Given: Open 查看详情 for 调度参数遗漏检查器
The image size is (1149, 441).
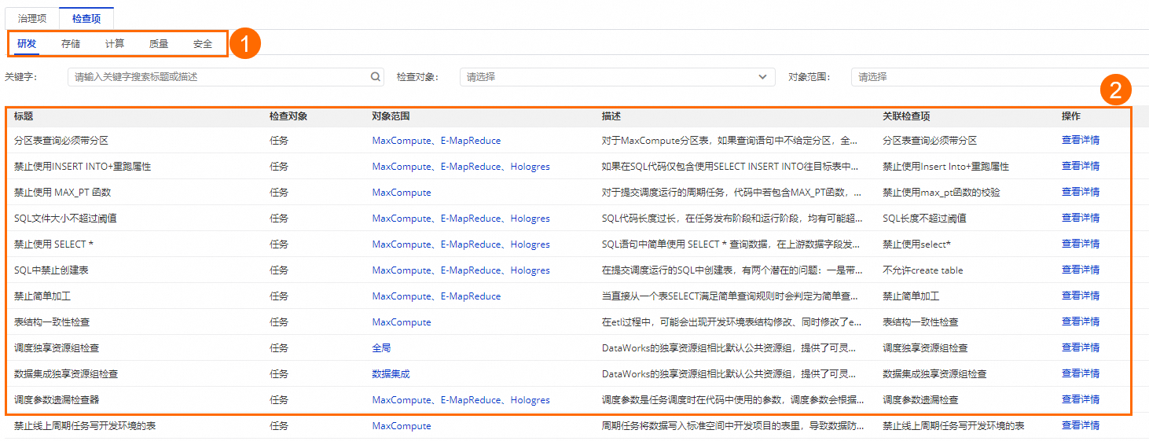Looking at the screenshot, I should click(1081, 399).
